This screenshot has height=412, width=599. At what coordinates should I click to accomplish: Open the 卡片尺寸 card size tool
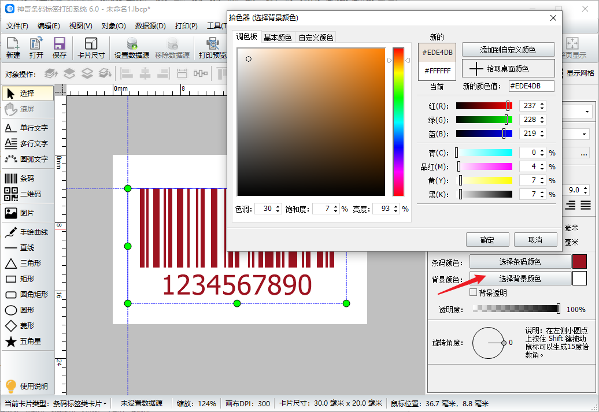(91, 48)
